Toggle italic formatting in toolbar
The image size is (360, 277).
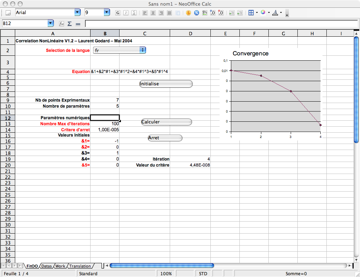click(x=126, y=13)
